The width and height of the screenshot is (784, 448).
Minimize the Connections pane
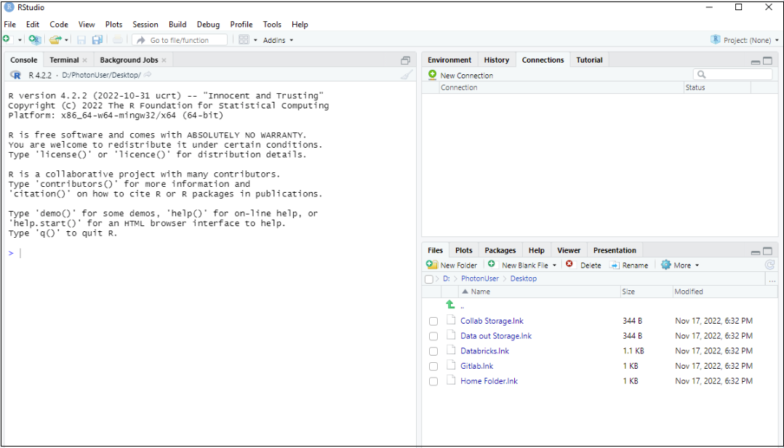point(756,62)
